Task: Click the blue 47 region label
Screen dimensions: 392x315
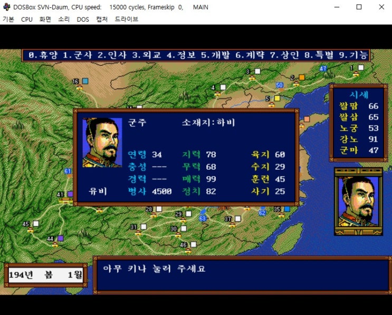Action: pyautogui.click(x=323, y=68)
